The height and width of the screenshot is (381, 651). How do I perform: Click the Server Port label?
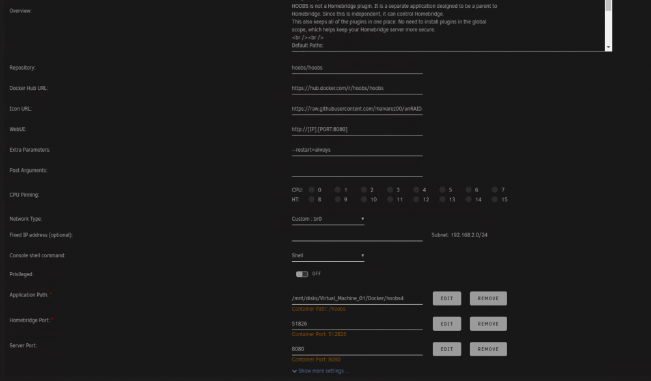click(23, 346)
